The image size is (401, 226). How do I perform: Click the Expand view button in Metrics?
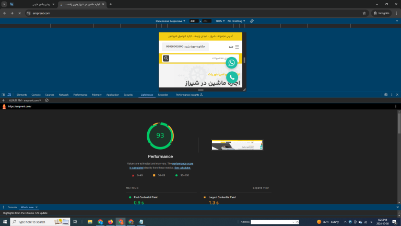[261, 188]
